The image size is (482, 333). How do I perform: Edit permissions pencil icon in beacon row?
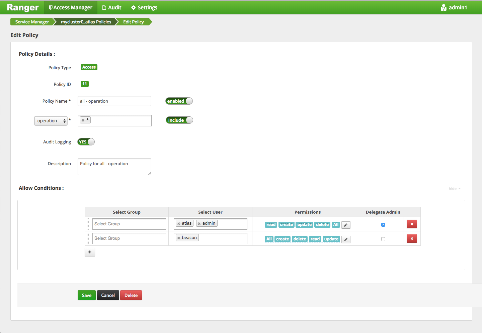[346, 239]
